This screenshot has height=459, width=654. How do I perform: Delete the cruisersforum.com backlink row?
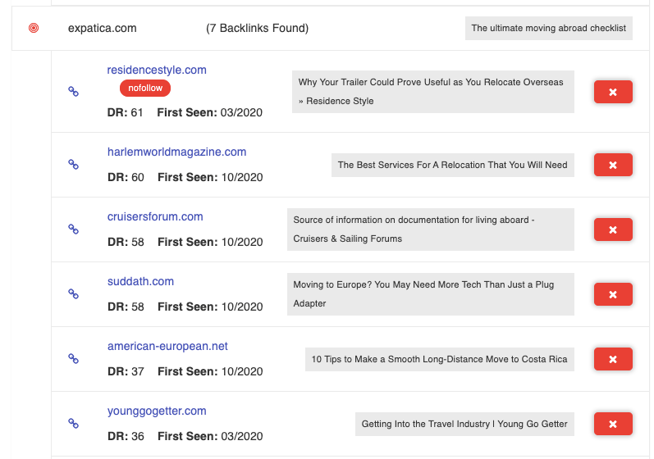[612, 229]
